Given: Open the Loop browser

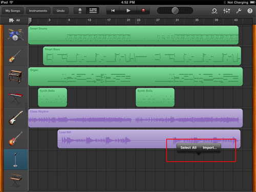Looking at the screenshot, I should tap(215, 11).
